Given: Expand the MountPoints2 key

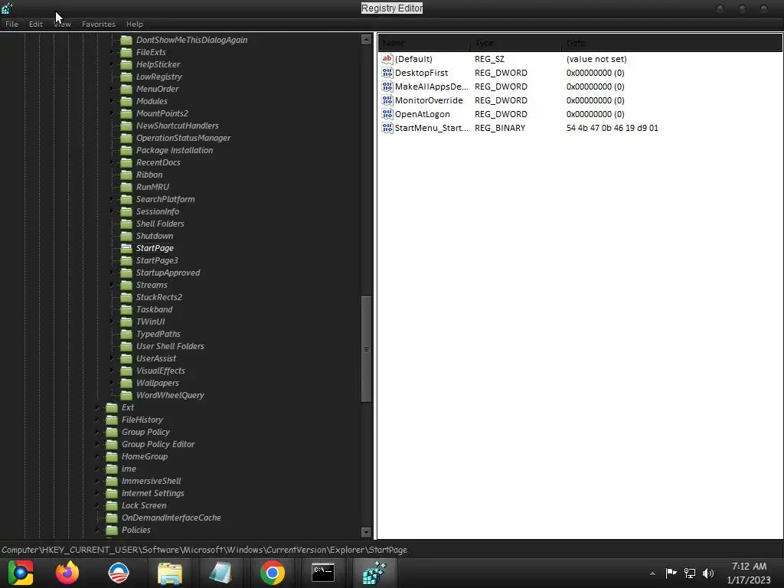Looking at the screenshot, I should pos(112,113).
